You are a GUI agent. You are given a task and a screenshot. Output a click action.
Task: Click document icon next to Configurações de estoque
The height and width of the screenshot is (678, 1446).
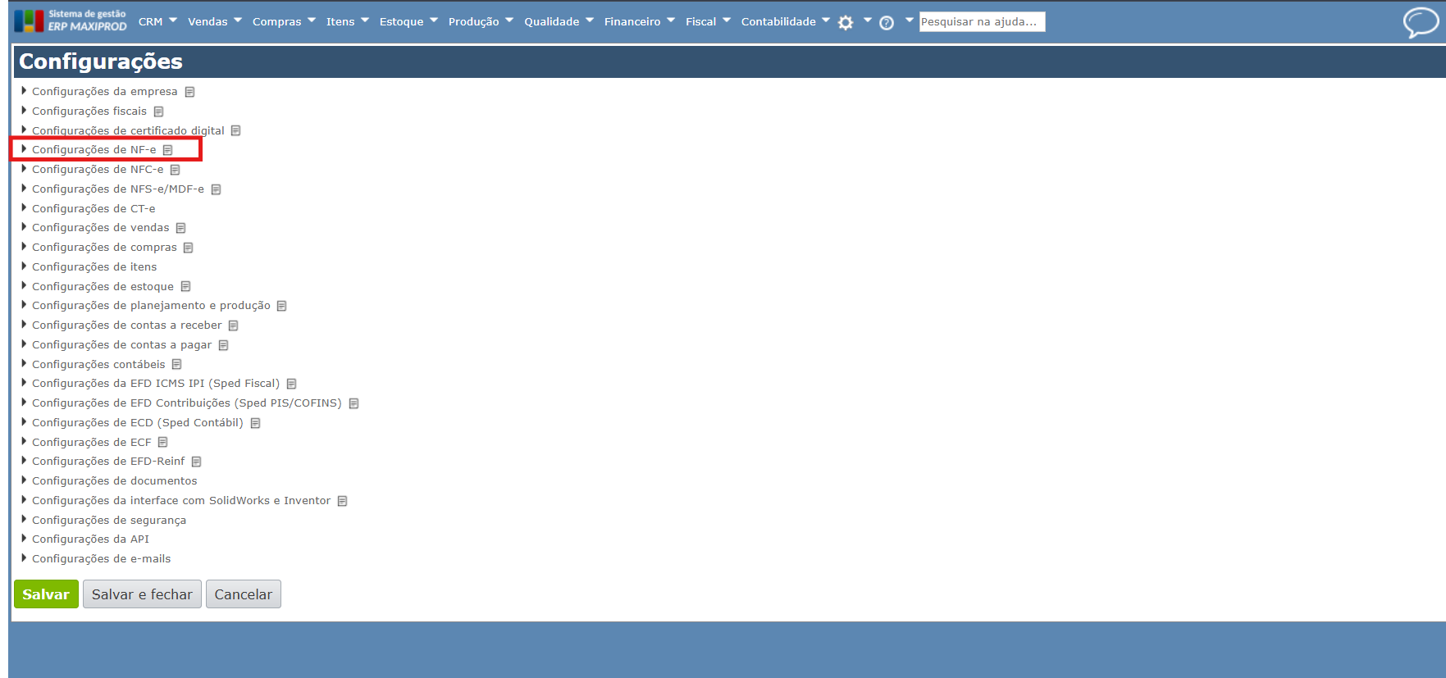pyautogui.click(x=185, y=286)
